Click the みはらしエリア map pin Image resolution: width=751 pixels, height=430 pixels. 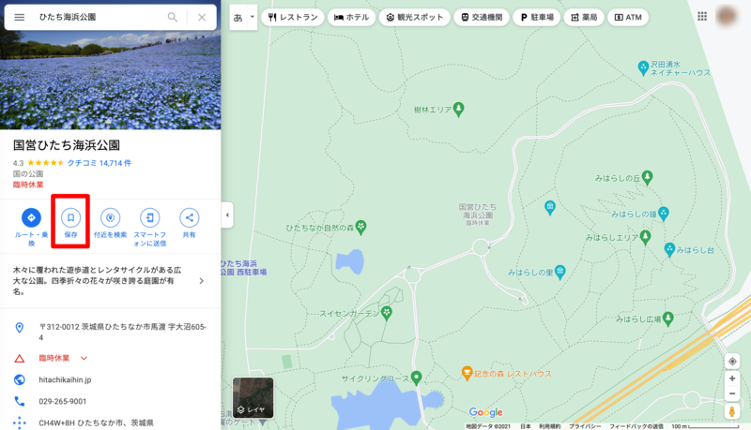pos(645,236)
